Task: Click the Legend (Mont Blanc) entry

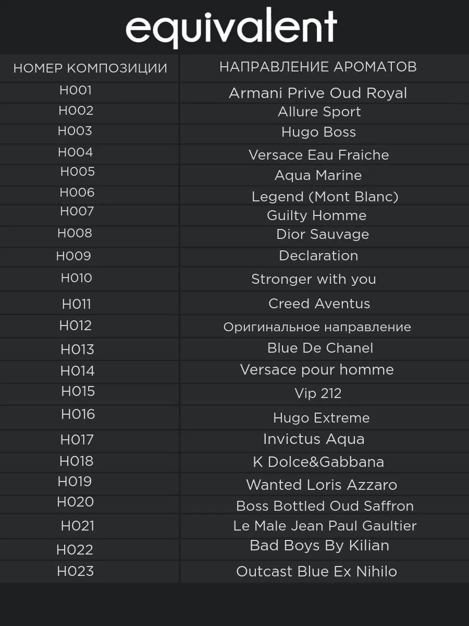Action: tap(325, 197)
